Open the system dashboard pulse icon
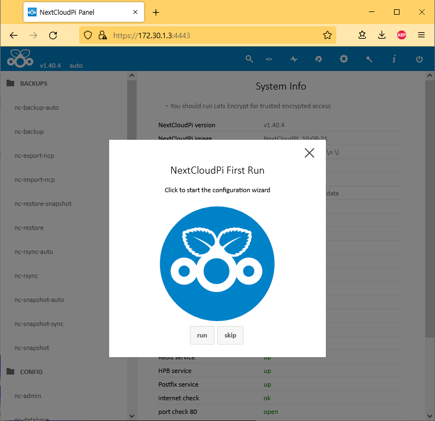 coord(294,59)
